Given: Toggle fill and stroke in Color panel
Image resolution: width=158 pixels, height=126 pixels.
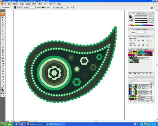Looking at the screenshot, I should click(x=130, y=17).
